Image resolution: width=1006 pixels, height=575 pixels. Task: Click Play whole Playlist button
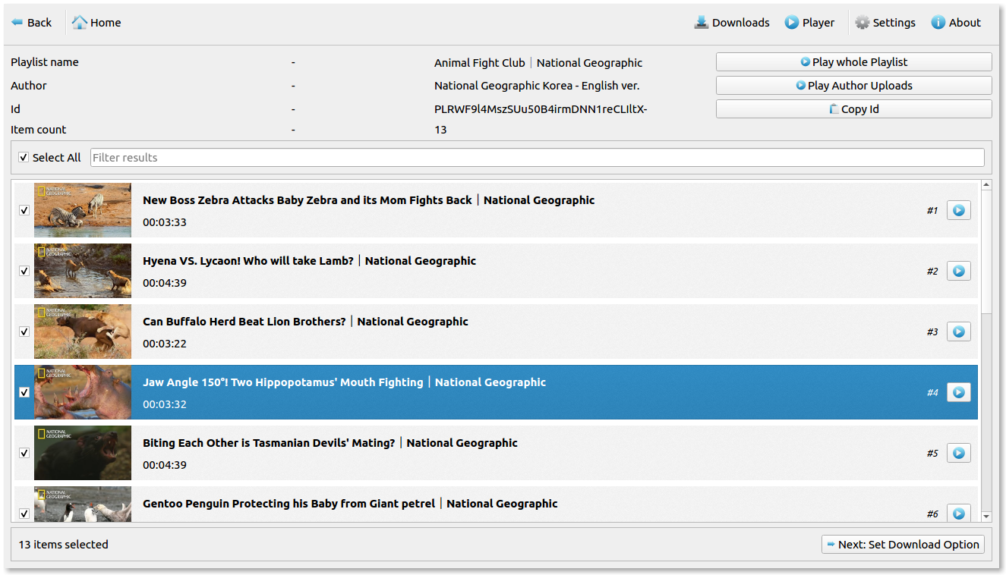[853, 62]
